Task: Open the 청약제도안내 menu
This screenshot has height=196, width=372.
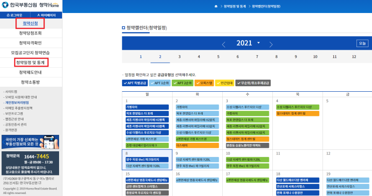Action: tap(30, 72)
